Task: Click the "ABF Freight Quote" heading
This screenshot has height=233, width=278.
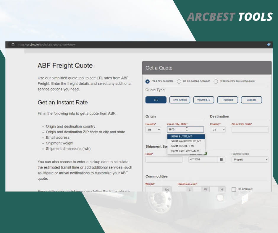Action: click(x=65, y=66)
